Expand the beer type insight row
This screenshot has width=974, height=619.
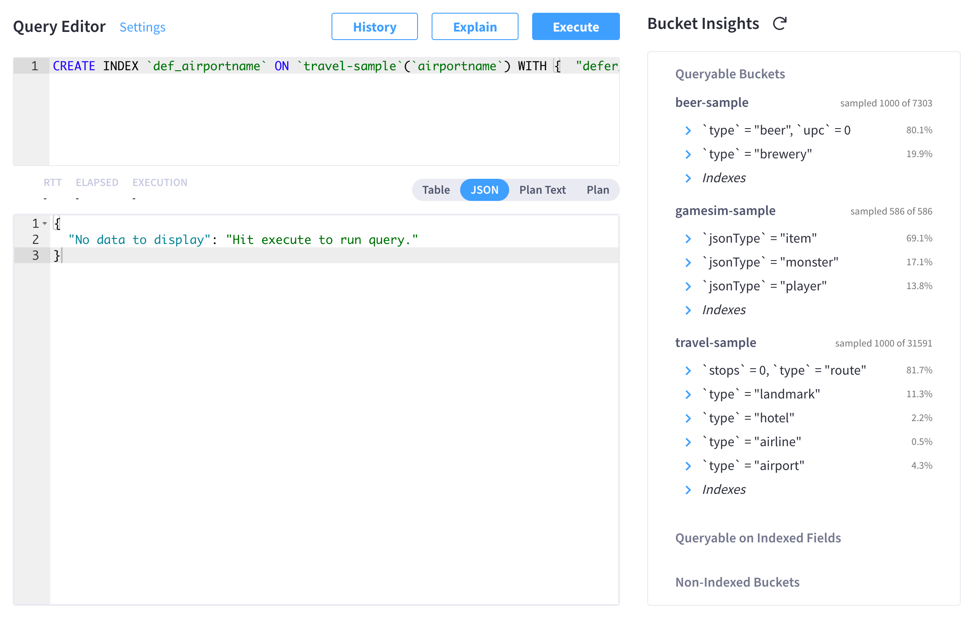(x=688, y=131)
